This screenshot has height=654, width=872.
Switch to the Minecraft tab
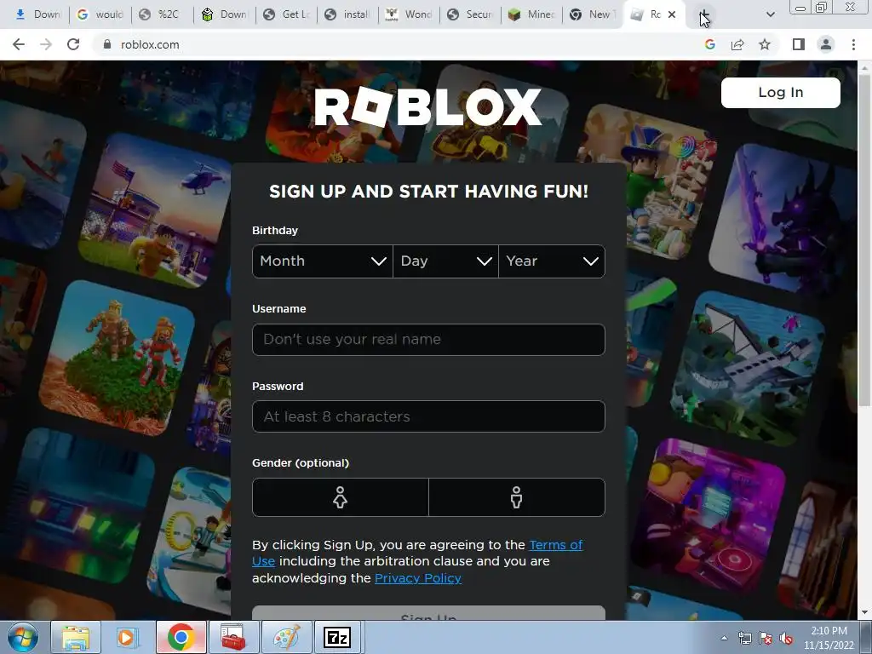[x=532, y=14]
